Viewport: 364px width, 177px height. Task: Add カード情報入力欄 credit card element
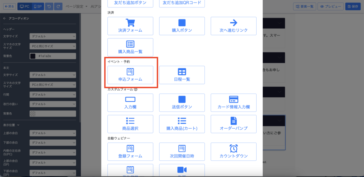click(234, 103)
